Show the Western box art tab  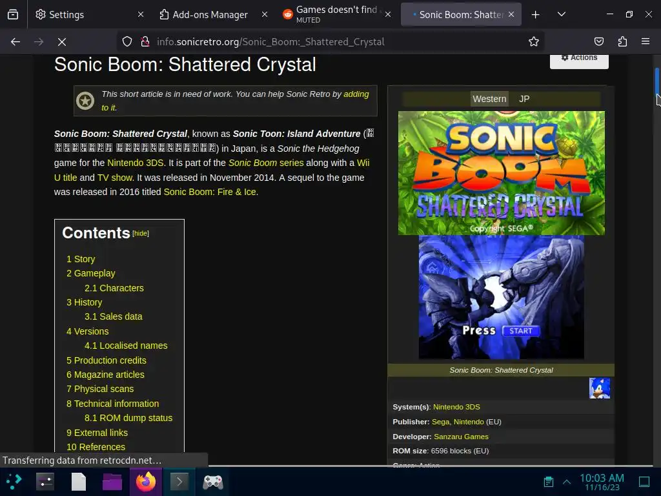pyautogui.click(x=489, y=99)
